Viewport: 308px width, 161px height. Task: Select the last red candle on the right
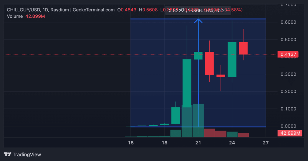pos(243,48)
